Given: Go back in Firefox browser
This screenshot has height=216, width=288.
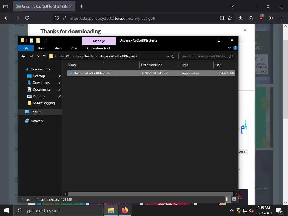Looking at the screenshot, I should 7,18.
